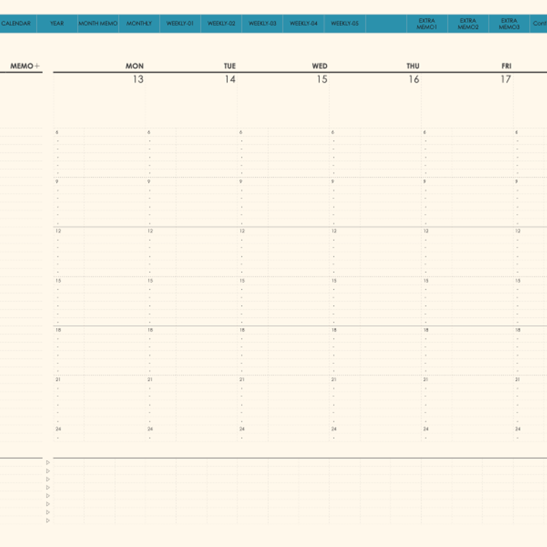Open the EXTRA MEMO2 tab
Viewport: 547px width, 547px height.
coord(468,23)
